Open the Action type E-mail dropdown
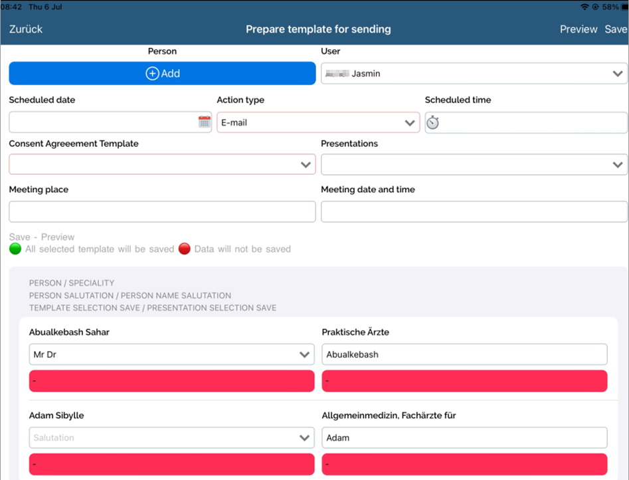Screen dimensions: 629x480 [318, 122]
